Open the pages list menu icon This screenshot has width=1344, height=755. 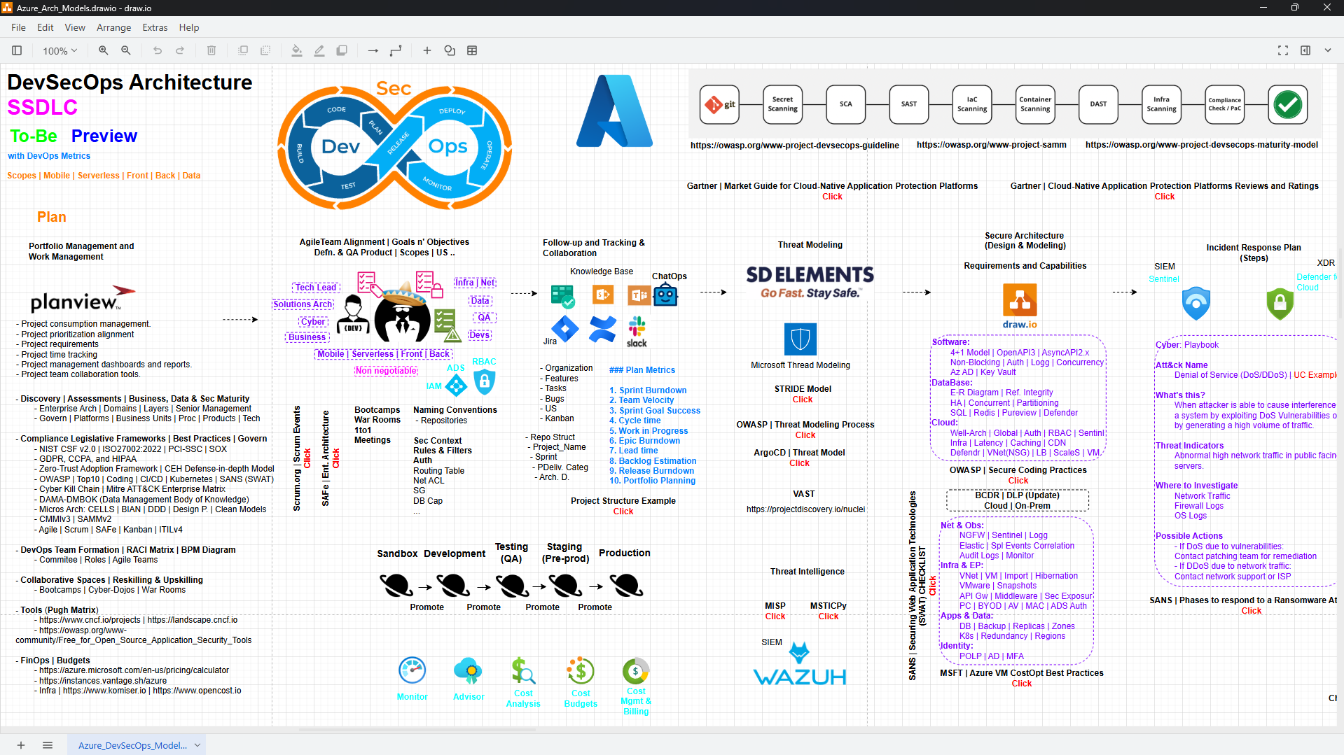(48, 745)
